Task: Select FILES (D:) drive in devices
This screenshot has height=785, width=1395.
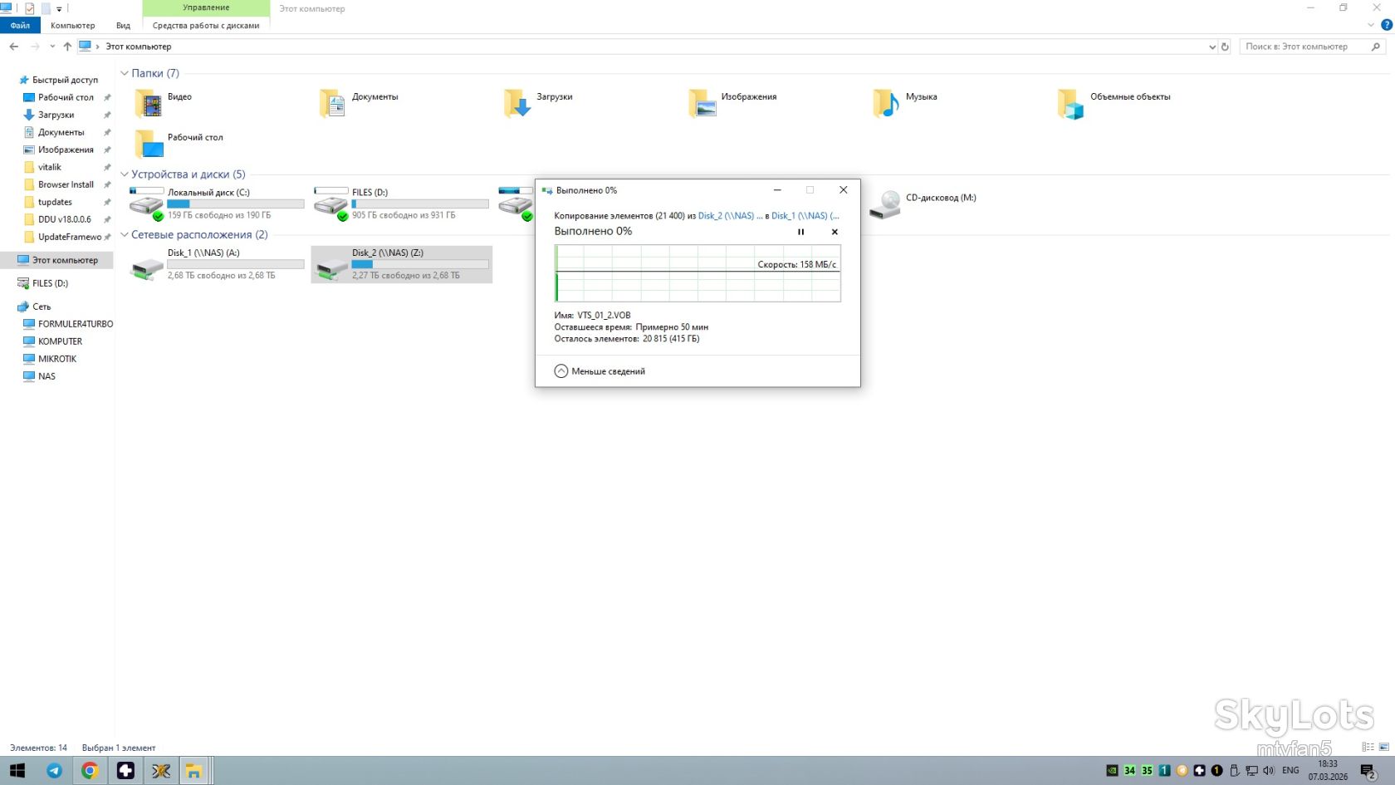Action: [x=401, y=204]
